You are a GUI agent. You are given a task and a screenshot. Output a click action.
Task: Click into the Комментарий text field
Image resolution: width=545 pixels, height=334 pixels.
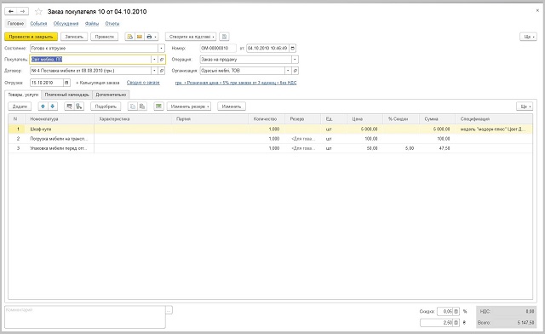[85, 317]
